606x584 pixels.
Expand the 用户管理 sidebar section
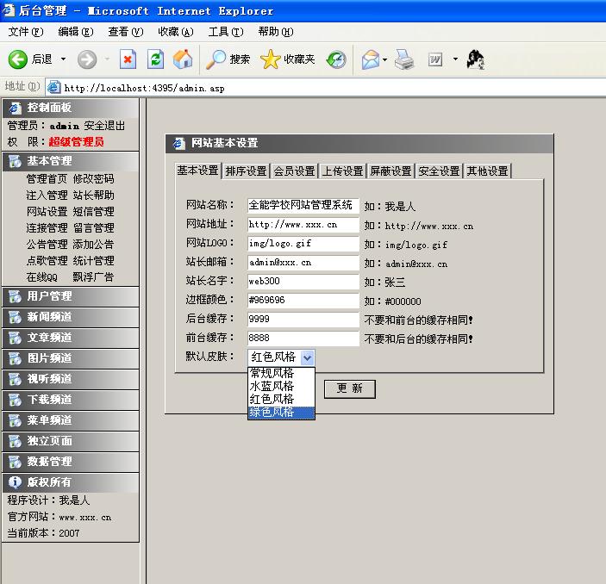click(x=49, y=296)
